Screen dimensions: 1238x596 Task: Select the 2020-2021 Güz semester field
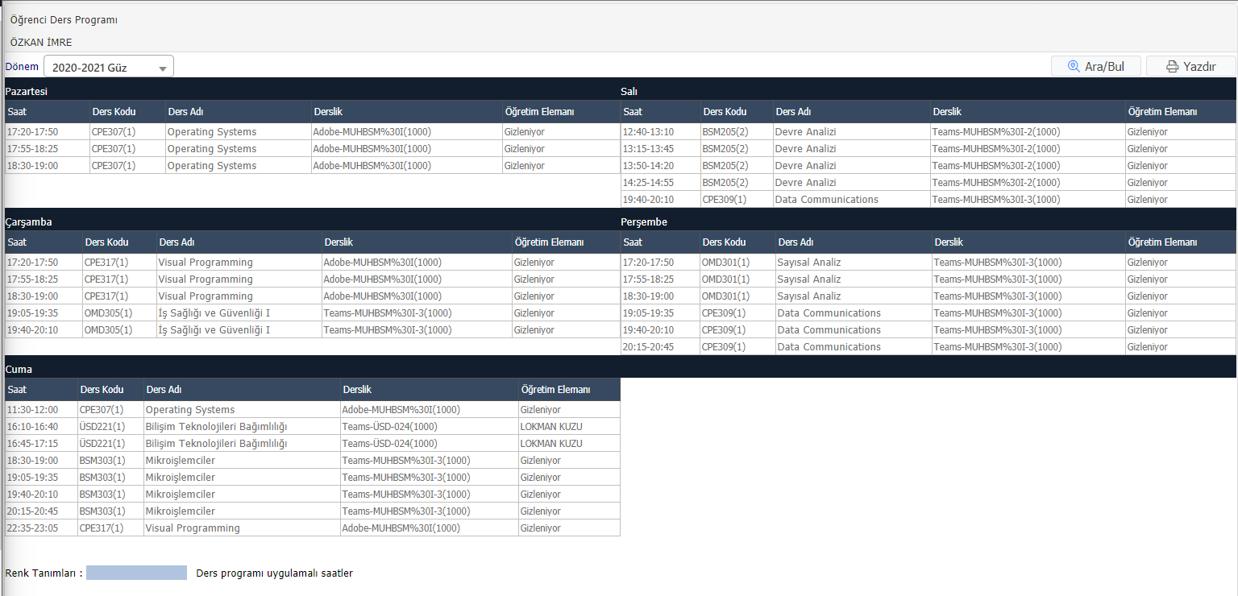(x=97, y=68)
